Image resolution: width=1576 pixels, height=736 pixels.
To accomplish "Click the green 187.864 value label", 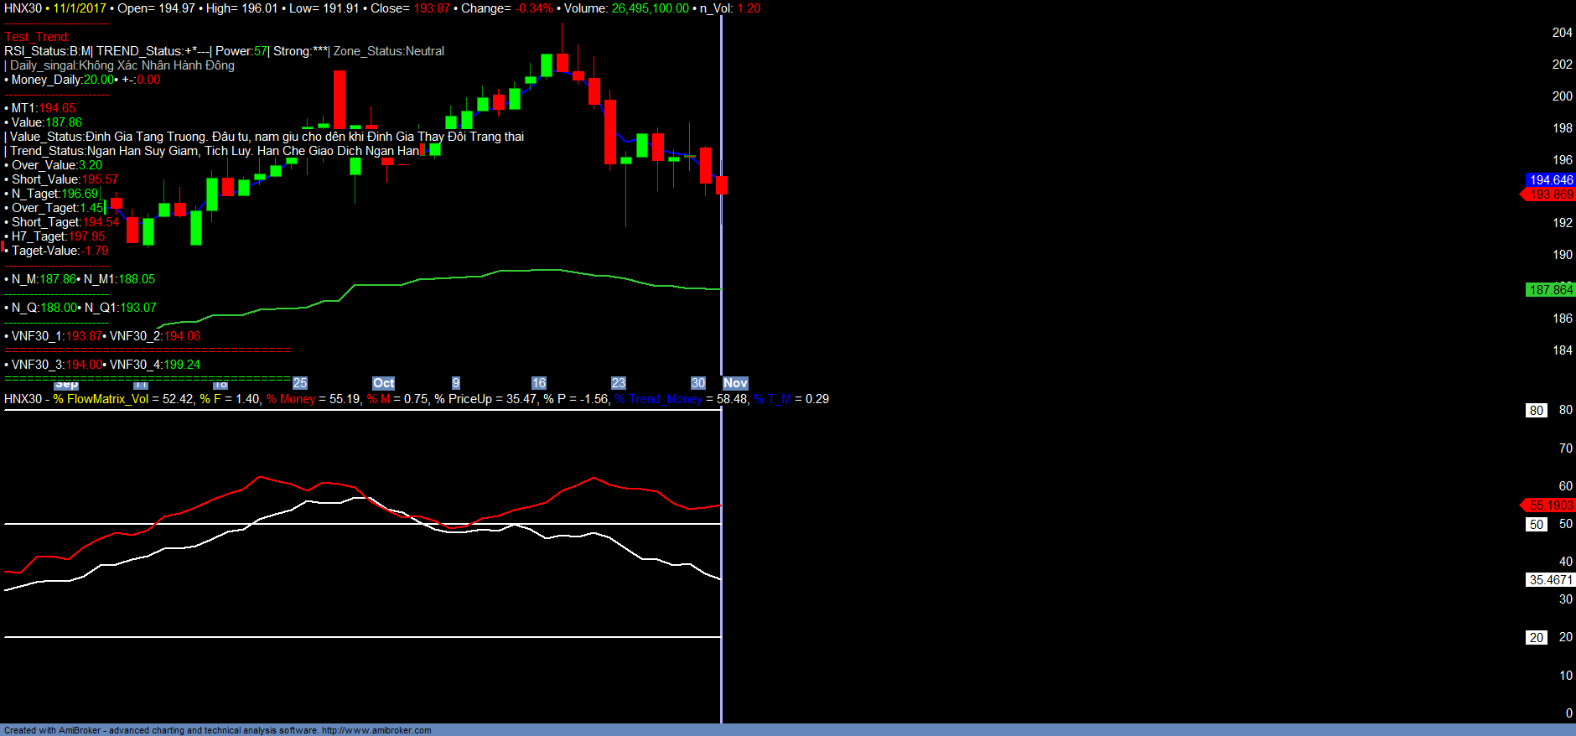I will pyautogui.click(x=1550, y=290).
